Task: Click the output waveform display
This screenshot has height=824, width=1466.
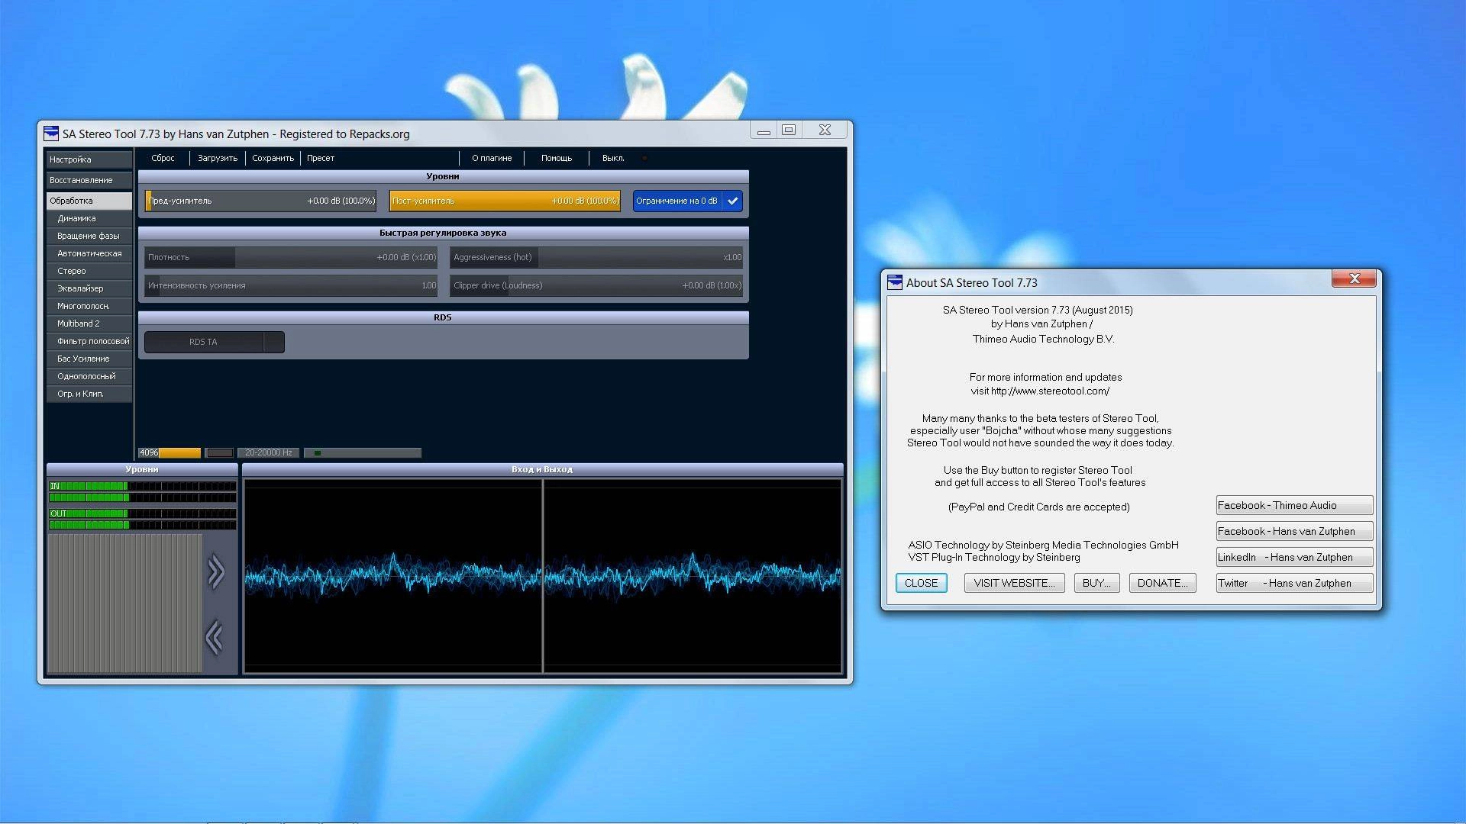Action: pyautogui.click(x=693, y=576)
